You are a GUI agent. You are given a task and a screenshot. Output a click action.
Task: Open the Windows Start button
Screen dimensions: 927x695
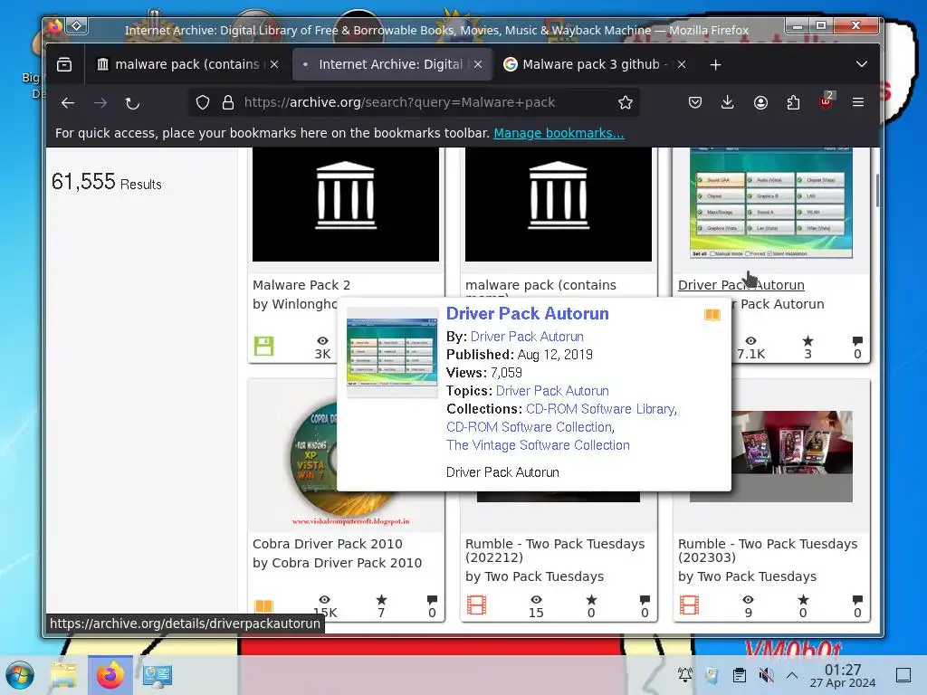coord(20,675)
